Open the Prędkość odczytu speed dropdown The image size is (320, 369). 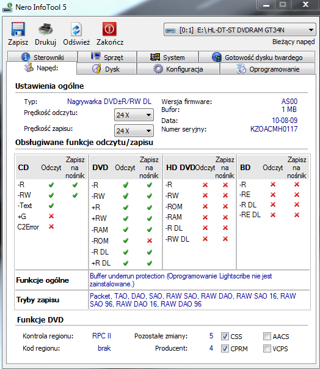point(134,115)
